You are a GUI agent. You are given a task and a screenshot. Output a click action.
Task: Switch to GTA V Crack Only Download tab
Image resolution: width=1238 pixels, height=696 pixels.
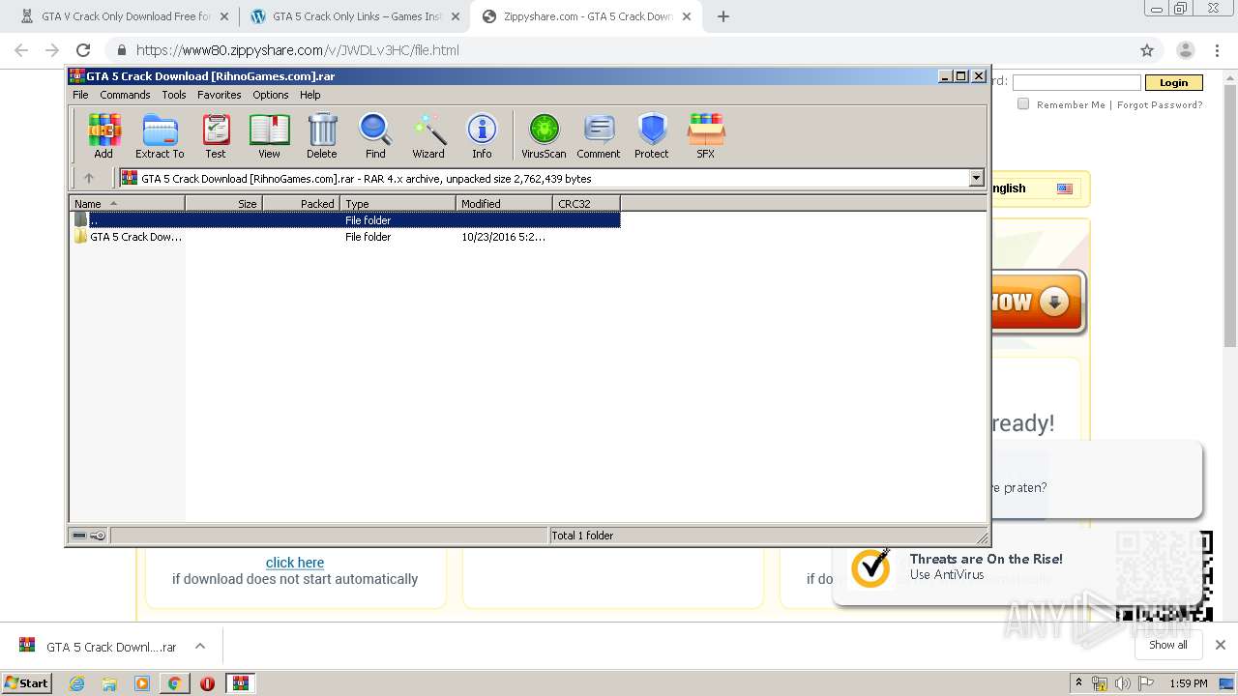[123, 16]
